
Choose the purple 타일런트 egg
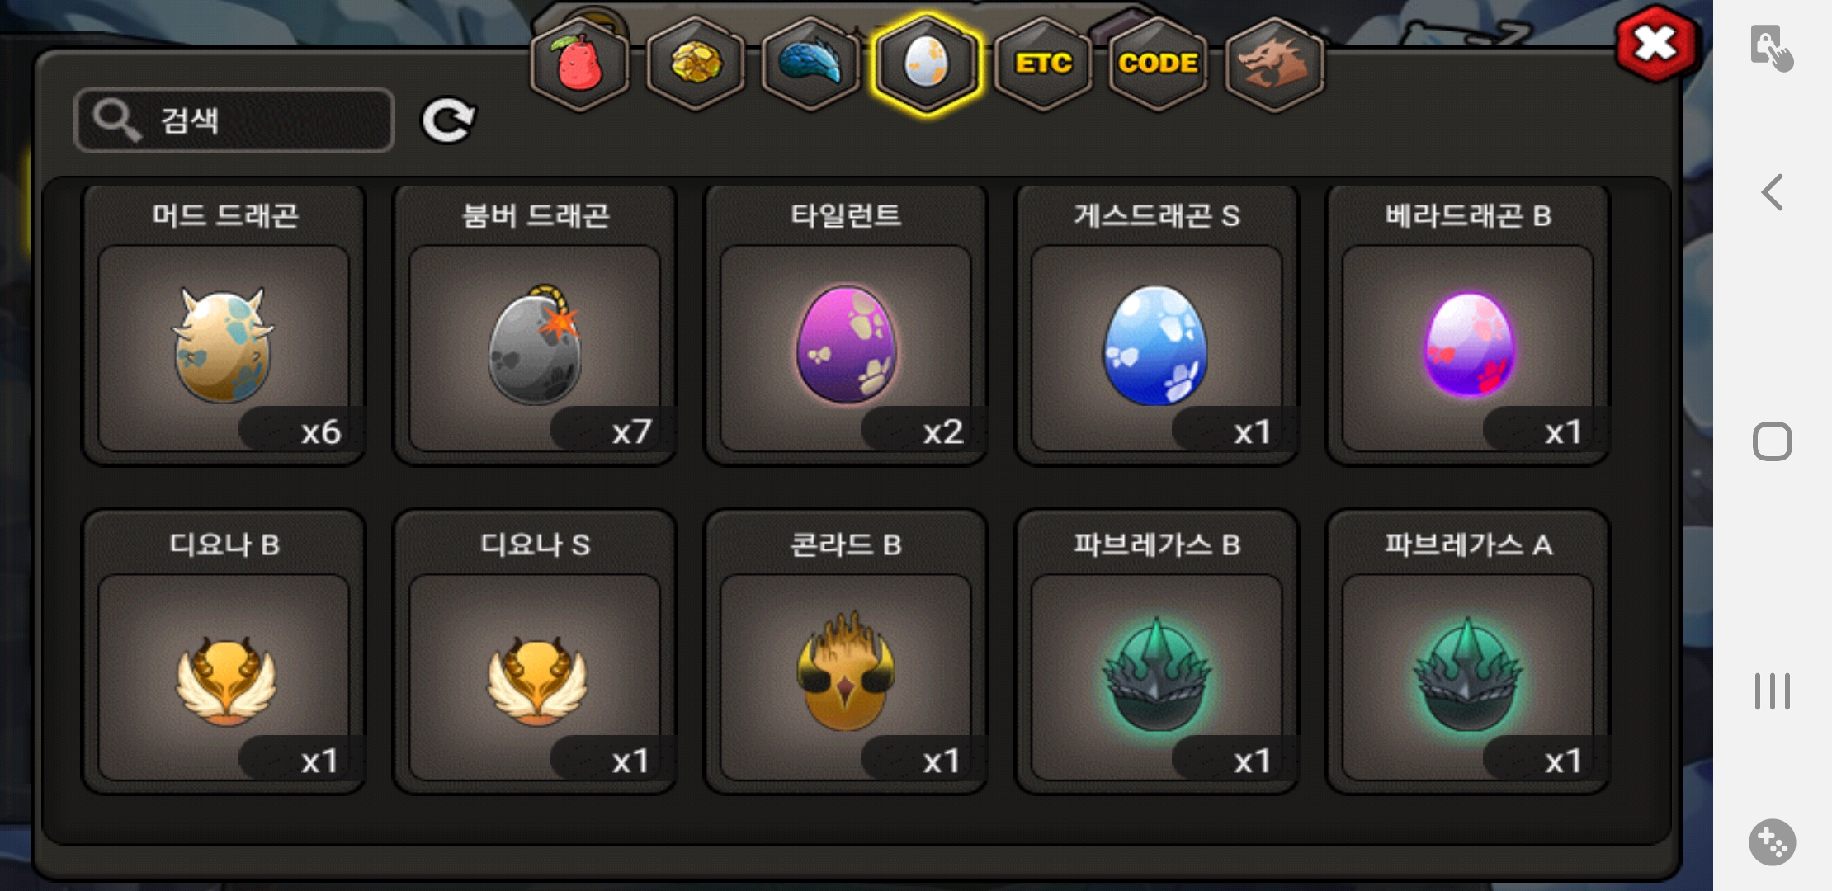pos(846,324)
